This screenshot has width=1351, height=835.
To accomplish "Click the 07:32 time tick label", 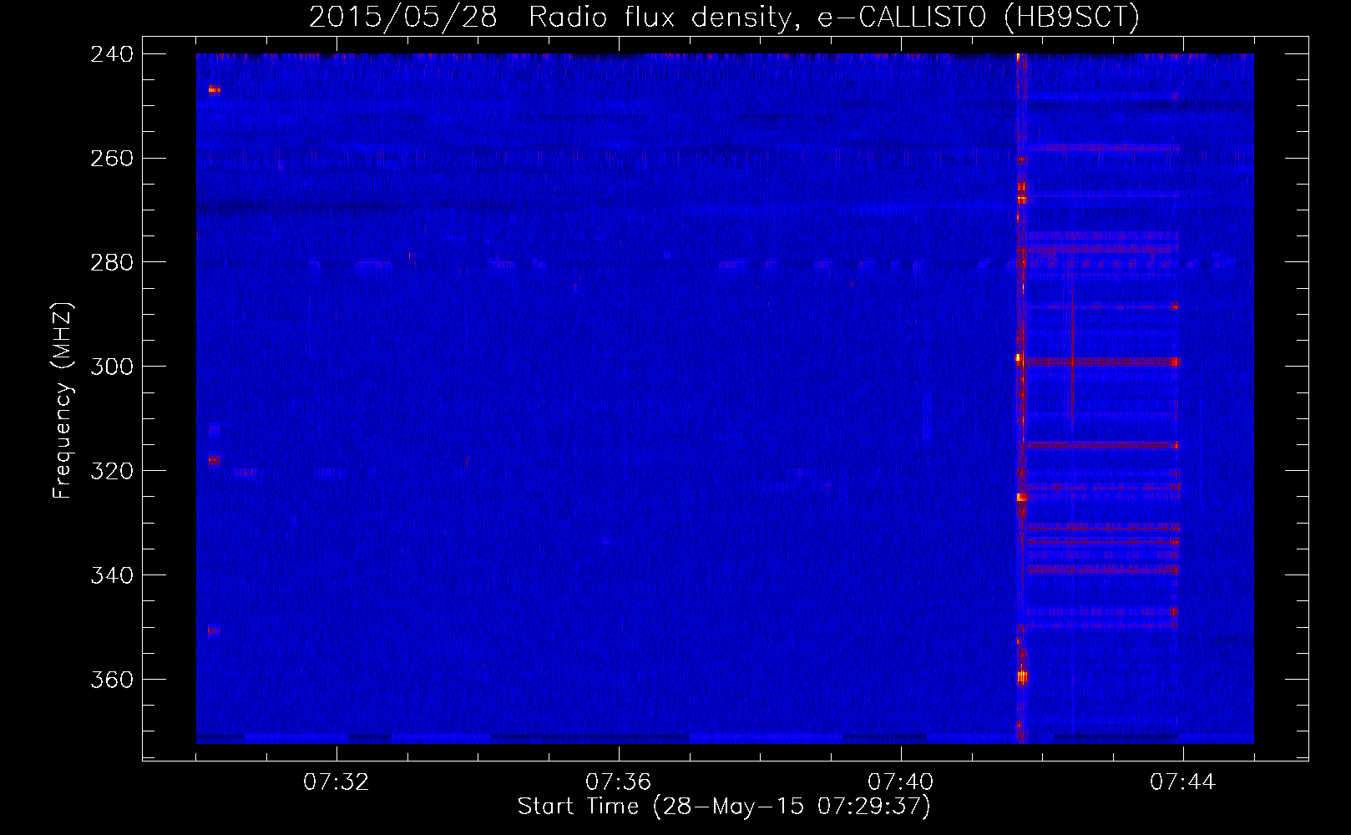I will 336,782.
